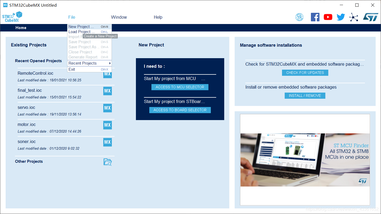This screenshot has width=381, height=214.
Task: Click the STM32CubeMX logo
Action: [x=12, y=17]
